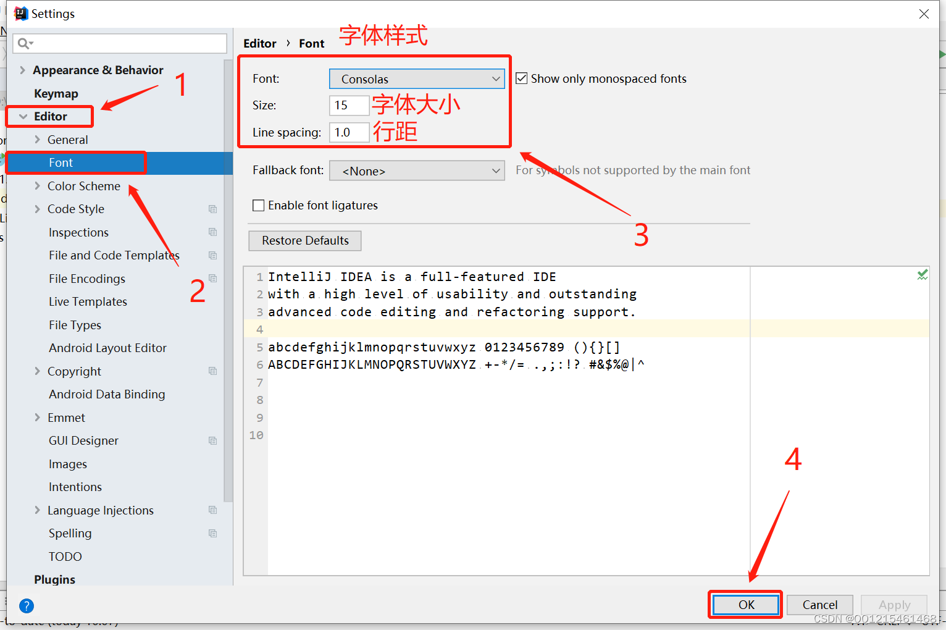Expand the General tree node
Screen dimensions: 946x630
pyautogui.click(x=37, y=140)
